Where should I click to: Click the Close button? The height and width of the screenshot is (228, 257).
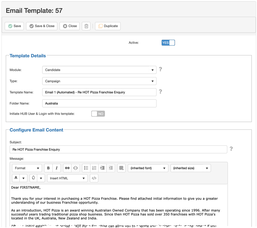70,26
